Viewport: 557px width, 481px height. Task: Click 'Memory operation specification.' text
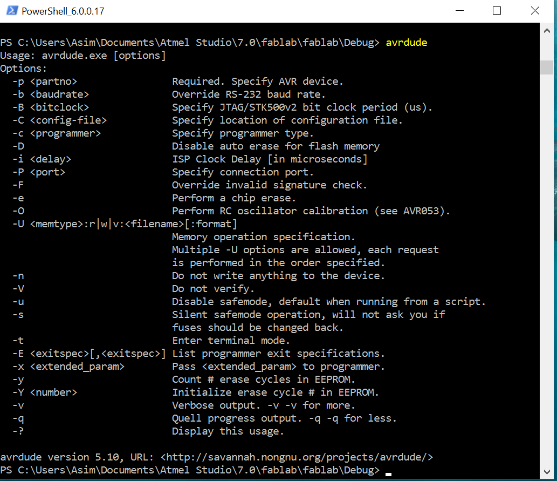click(x=263, y=237)
